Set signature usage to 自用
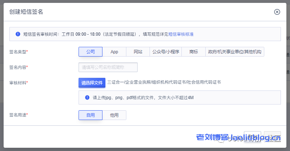 (x=90, y=115)
